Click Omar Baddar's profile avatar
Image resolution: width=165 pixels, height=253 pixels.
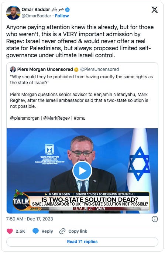click(13, 13)
